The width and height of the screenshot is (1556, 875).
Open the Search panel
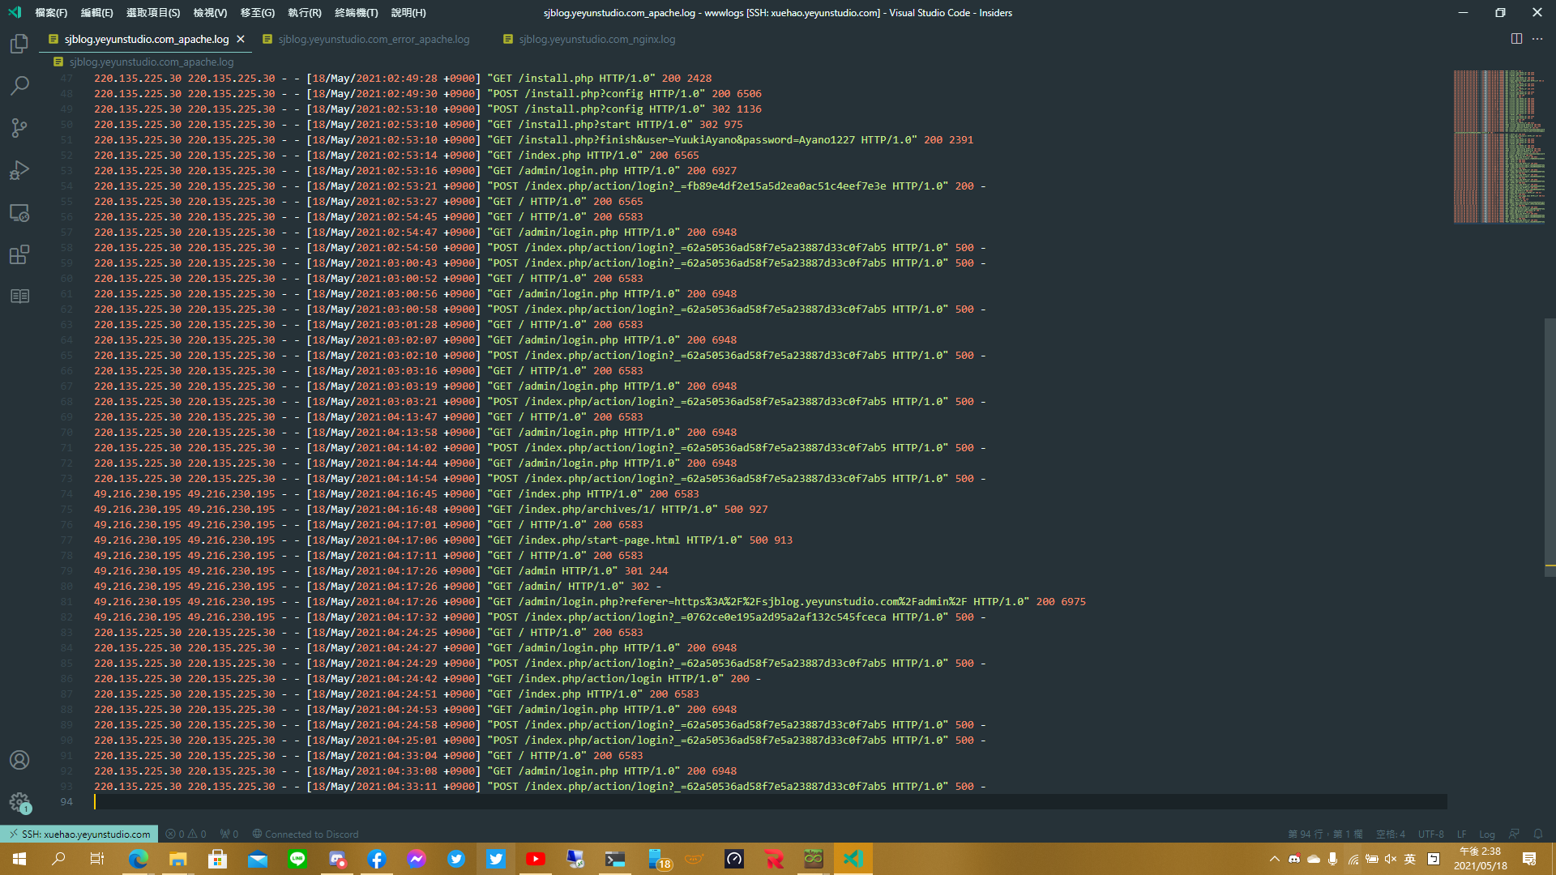[x=19, y=85]
